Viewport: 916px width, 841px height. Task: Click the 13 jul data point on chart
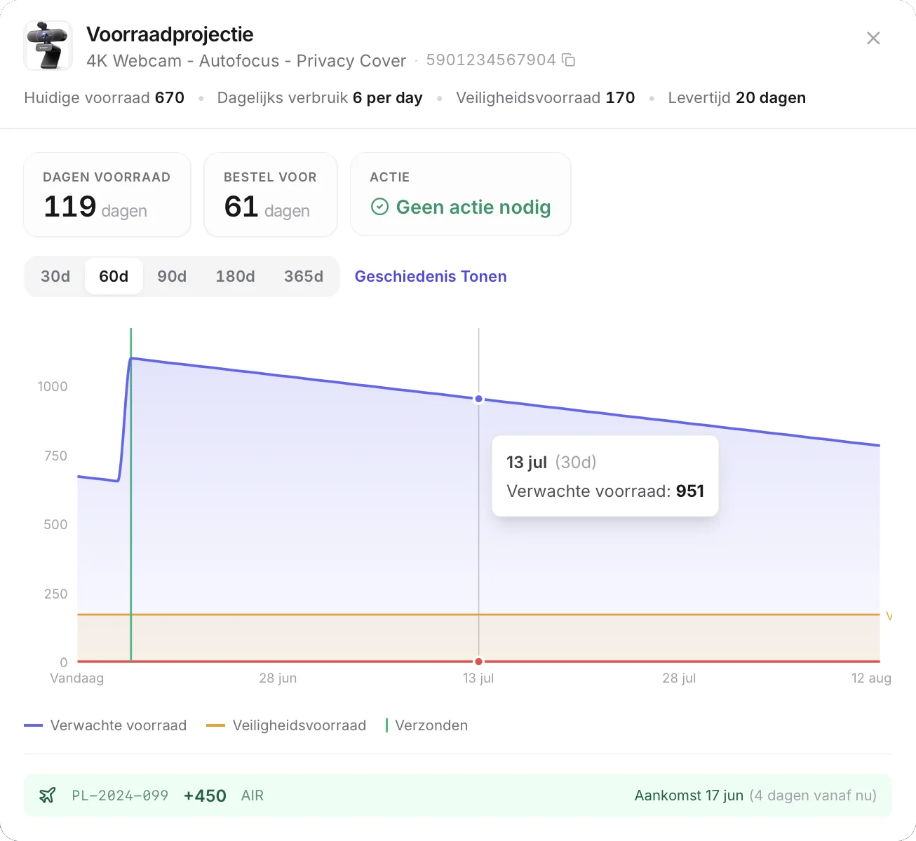pos(478,399)
